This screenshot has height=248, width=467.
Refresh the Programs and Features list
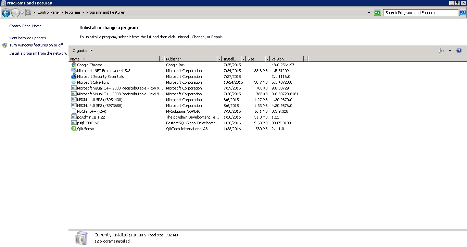377,13
